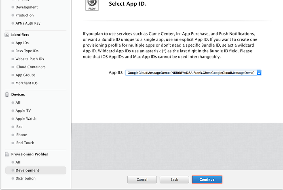Show iPod Touch devices
The width and height of the screenshot is (283, 190).
point(25,143)
